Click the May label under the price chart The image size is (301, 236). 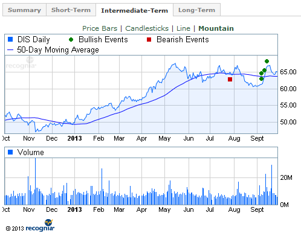coord(164,139)
